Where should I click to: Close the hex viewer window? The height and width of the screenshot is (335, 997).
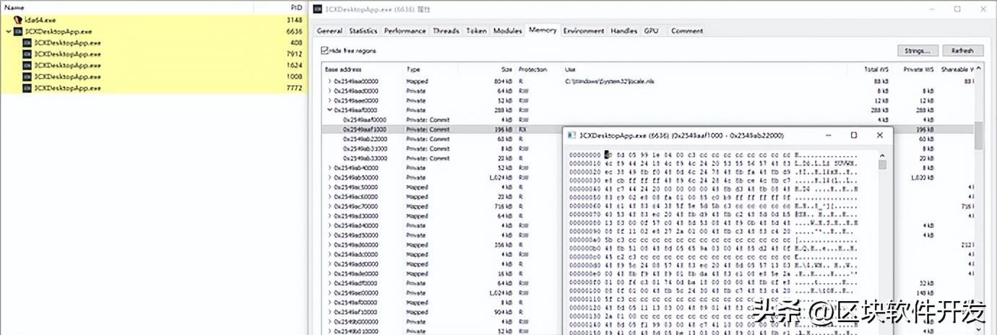(879, 135)
